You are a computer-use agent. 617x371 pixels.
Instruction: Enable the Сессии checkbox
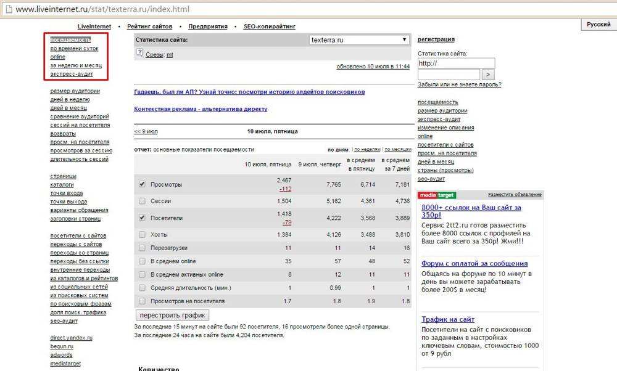tap(143, 201)
